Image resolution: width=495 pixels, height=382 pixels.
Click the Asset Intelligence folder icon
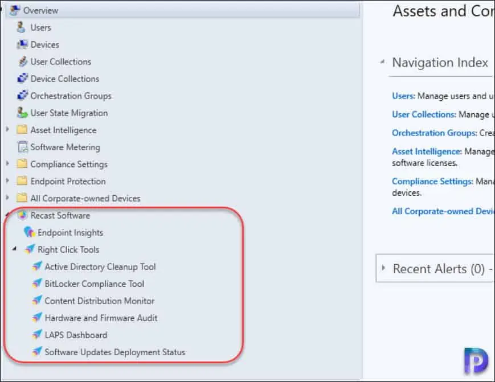click(x=22, y=130)
